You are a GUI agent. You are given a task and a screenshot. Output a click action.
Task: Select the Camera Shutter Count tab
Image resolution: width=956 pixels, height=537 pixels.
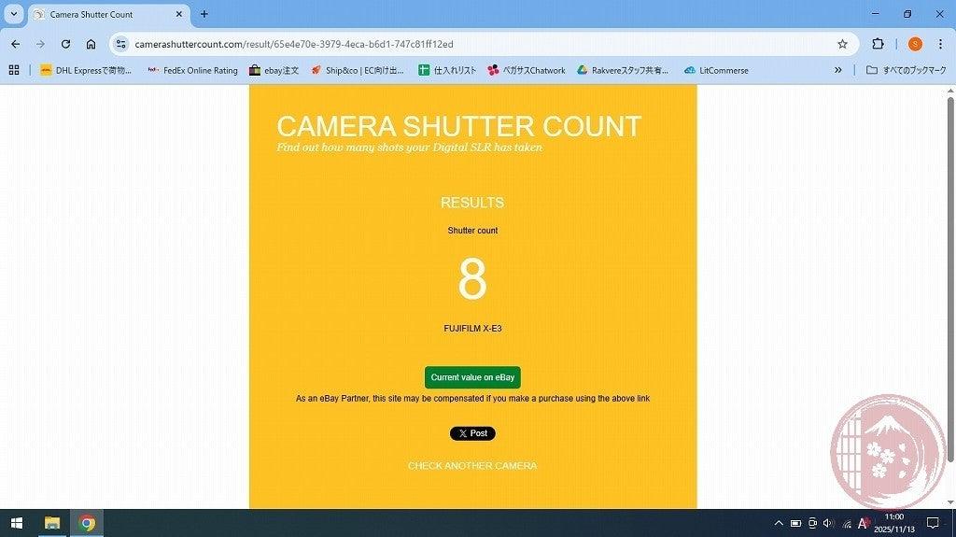(103, 14)
